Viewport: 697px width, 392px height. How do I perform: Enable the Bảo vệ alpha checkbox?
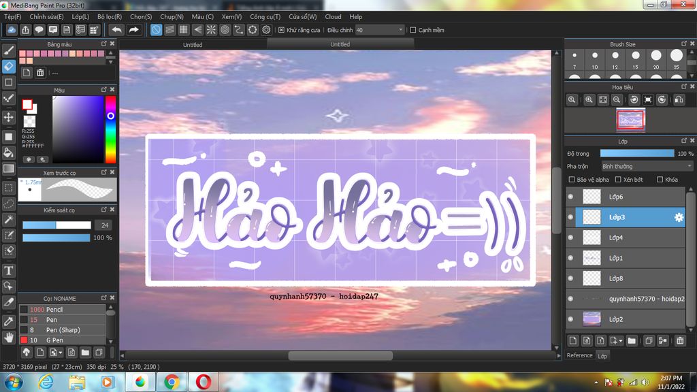(x=572, y=180)
